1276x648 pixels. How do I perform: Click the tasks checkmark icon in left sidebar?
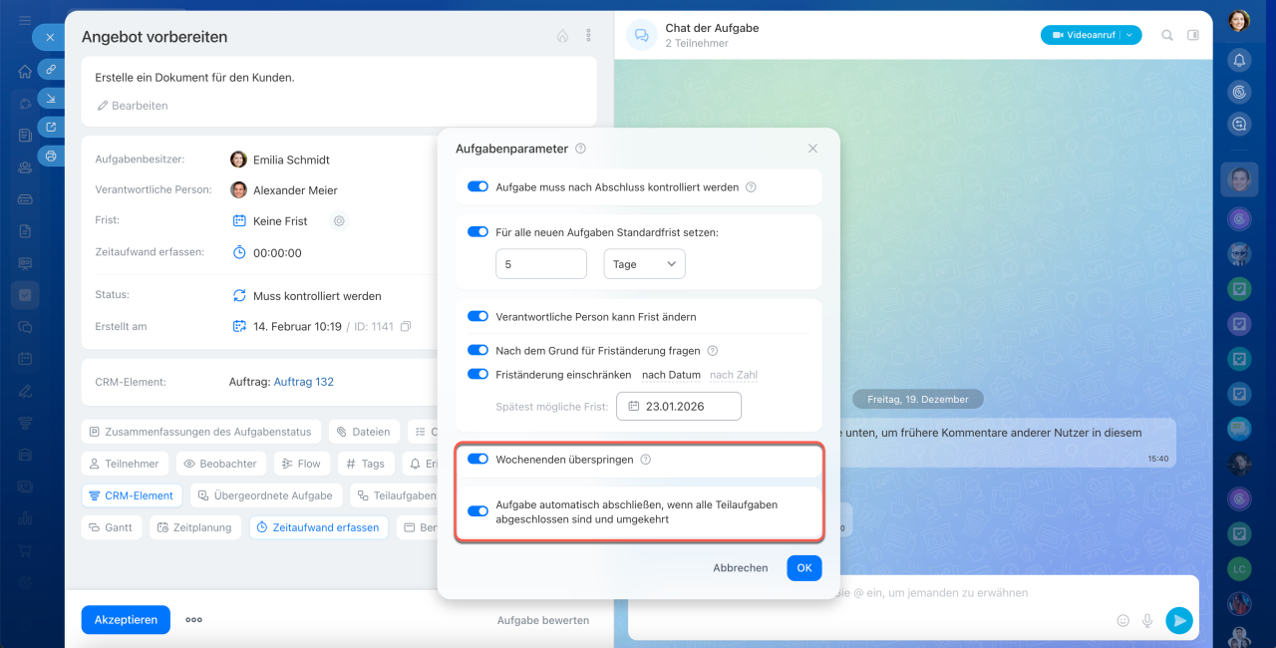point(25,295)
